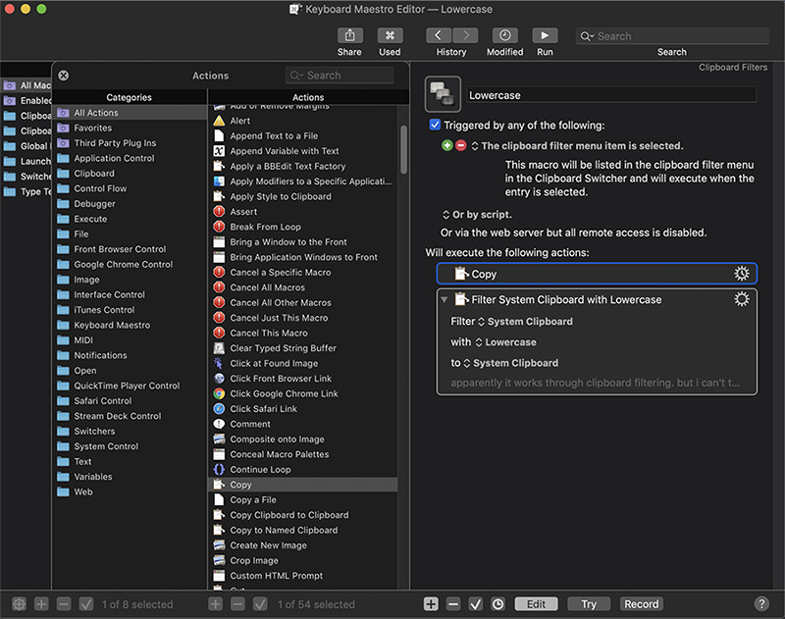
Task: Select the Comment action
Action: (x=303, y=424)
